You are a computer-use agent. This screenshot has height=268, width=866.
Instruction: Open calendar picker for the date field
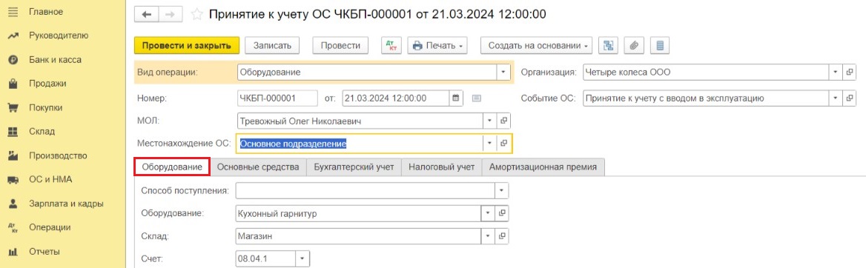[x=456, y=98]
